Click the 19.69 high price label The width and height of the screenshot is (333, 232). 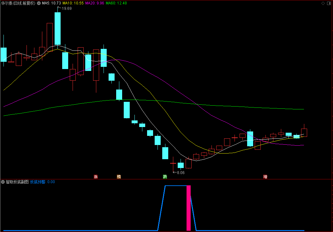click(67, 9)
